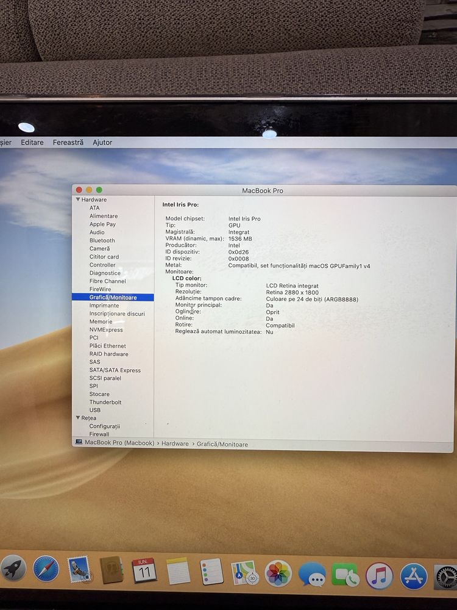Open the Editare menu
457x610 pixels.
(32, 142)
